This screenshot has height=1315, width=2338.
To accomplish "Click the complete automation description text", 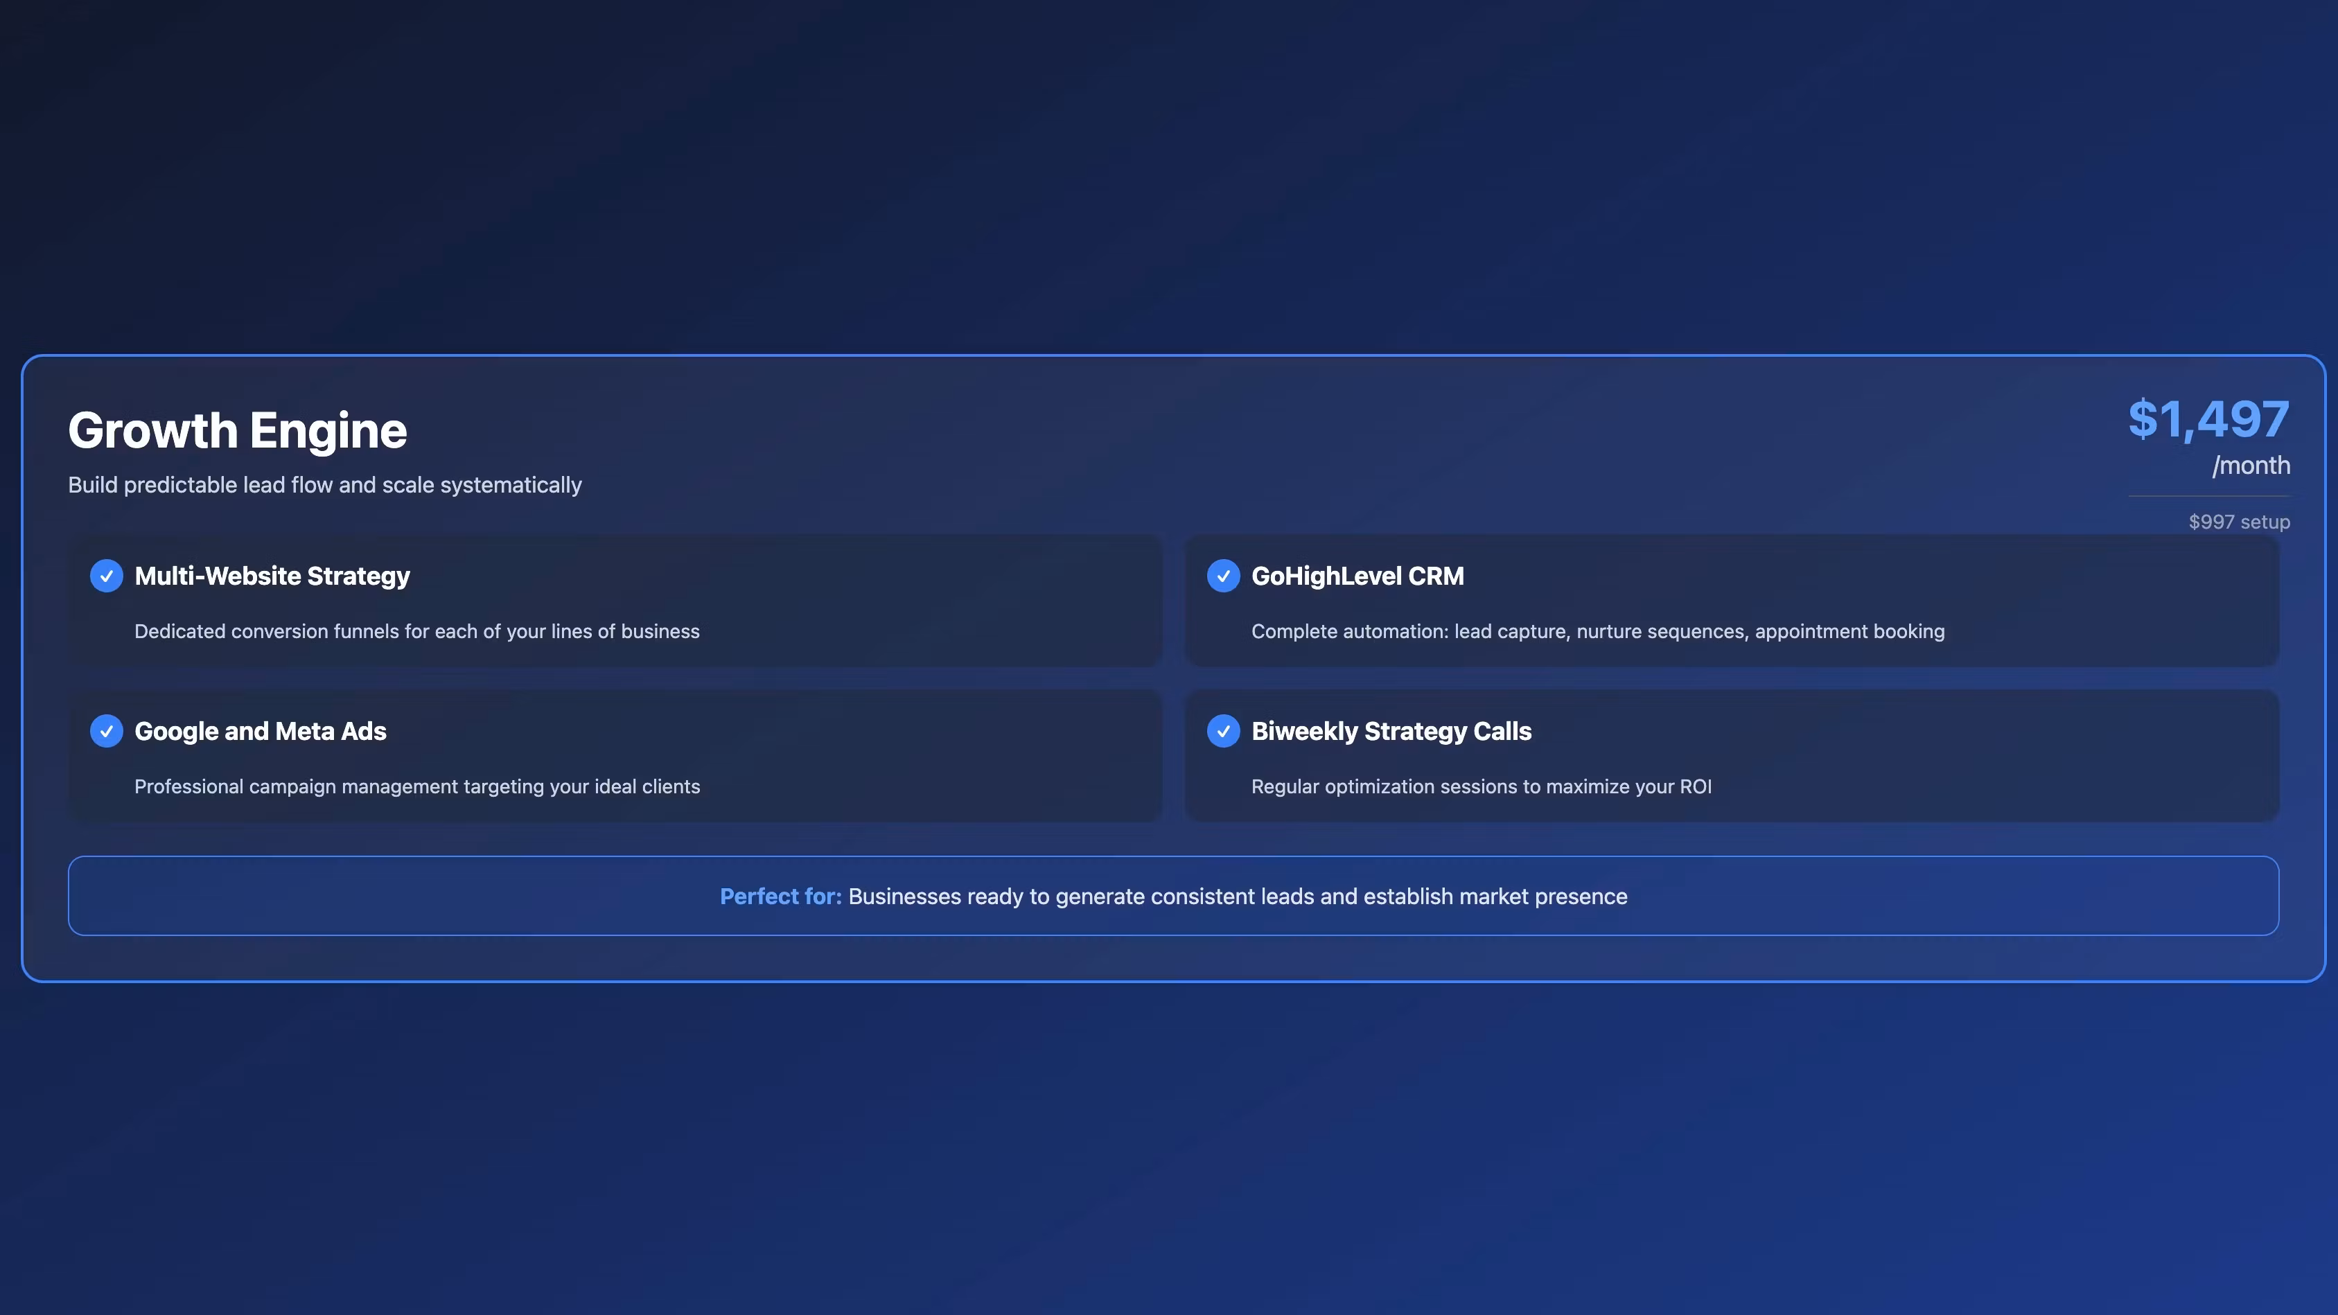I will [x=1597, y=632].
